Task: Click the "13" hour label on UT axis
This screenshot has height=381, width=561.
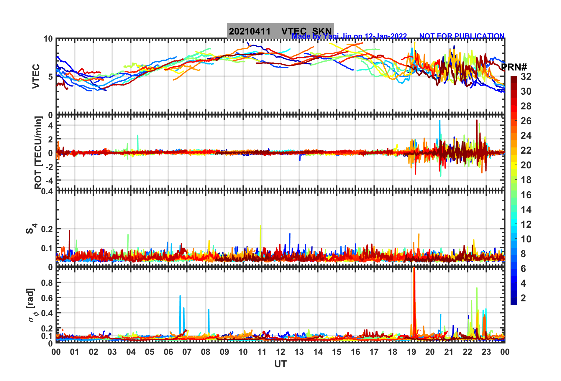Action: coord(299,352)
